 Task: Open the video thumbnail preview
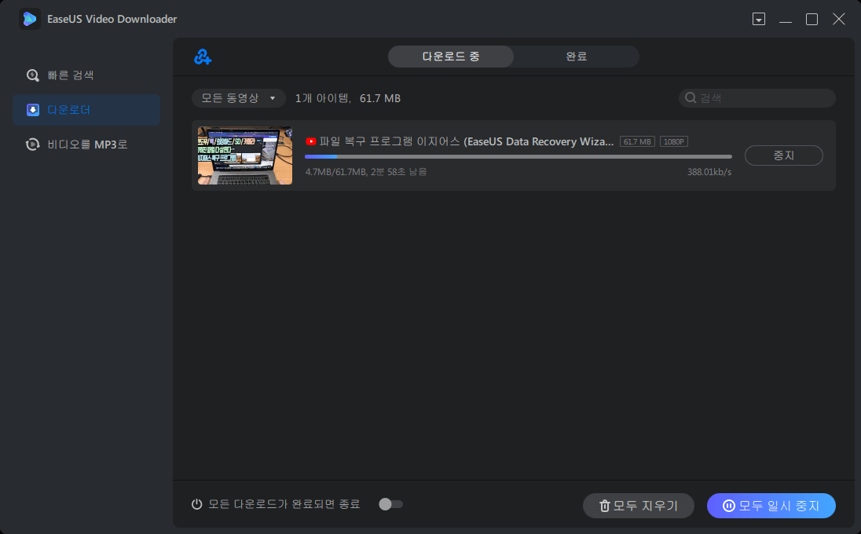(x=245, y=155)
